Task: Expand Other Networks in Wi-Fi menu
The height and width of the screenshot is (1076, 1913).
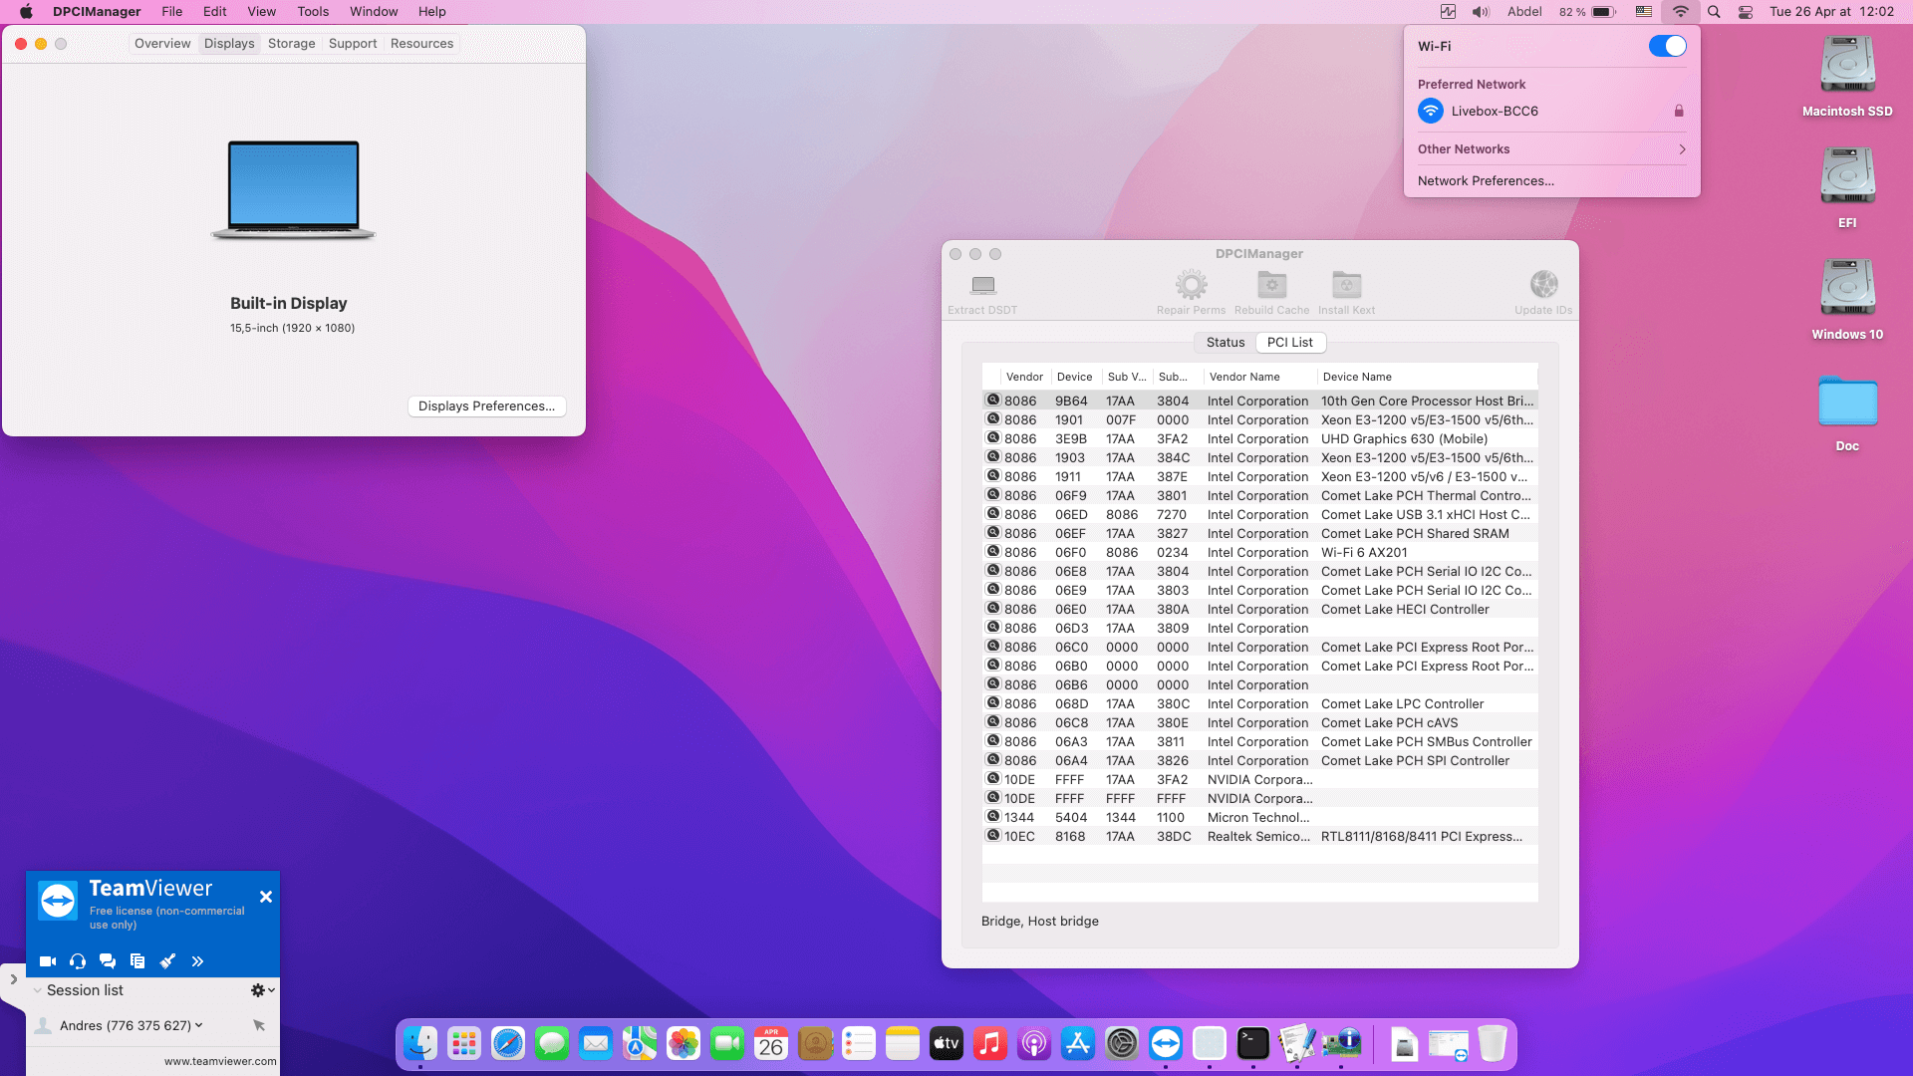Action: [1551, 149]
